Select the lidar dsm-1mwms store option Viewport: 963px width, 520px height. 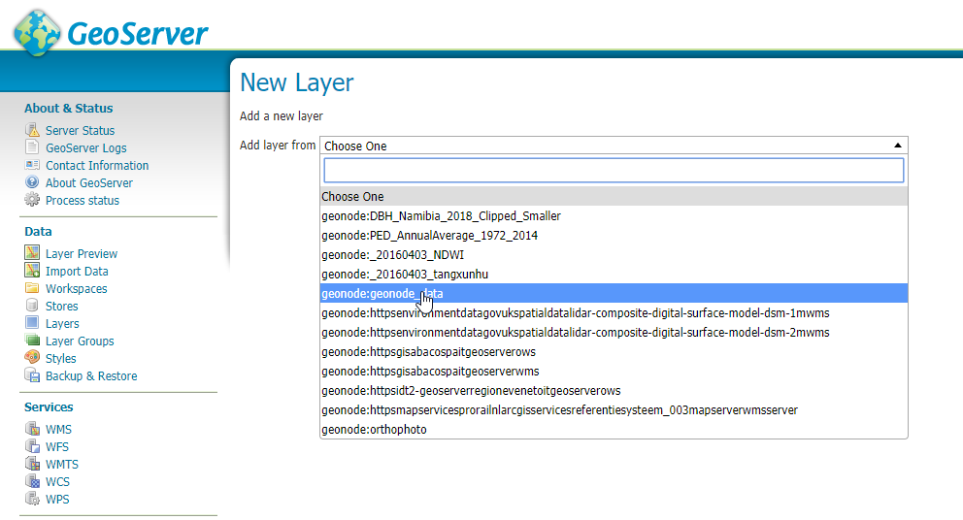click(614, 313)
